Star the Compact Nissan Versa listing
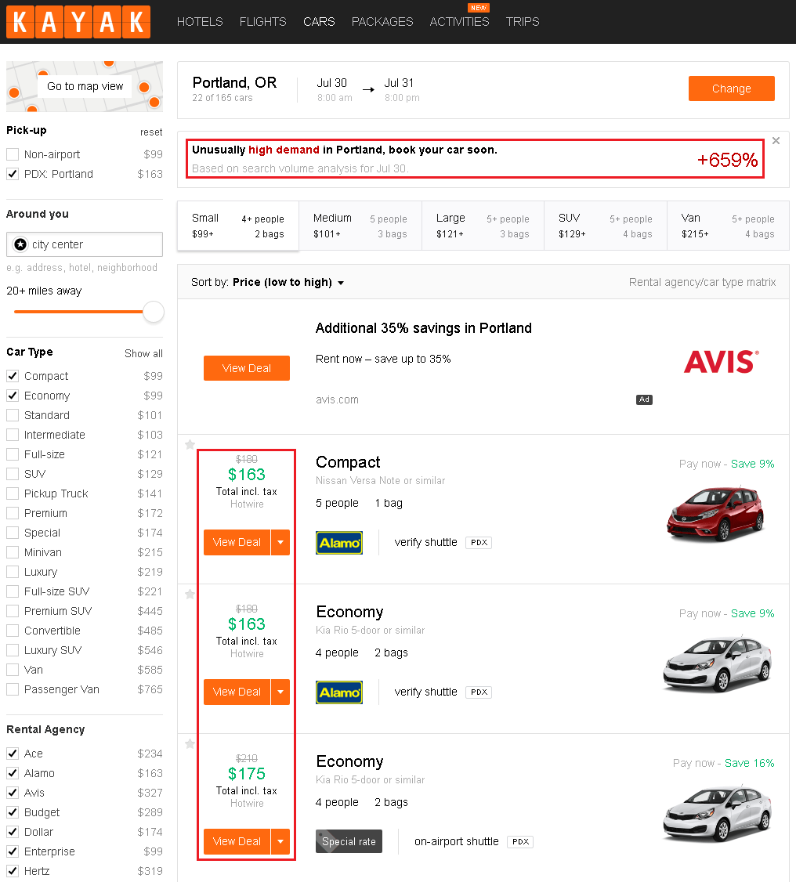 [x=190, y=444]
